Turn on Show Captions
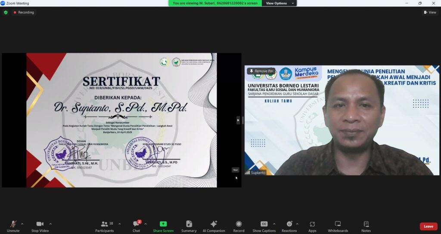The height and width of the screenshot is (234, 441). [x=264, y=226]
